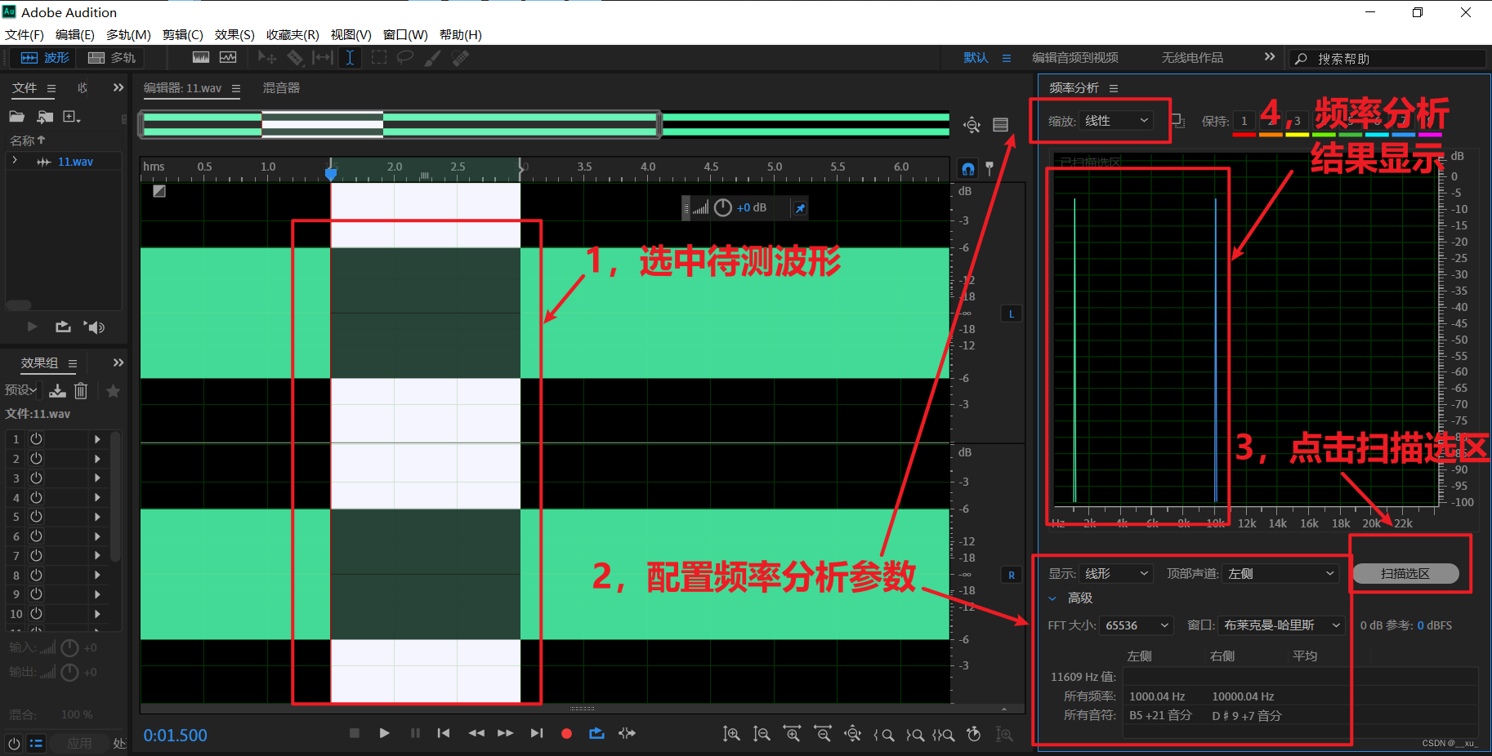Toggle effects rack main power button
The width and height of the screenshot is (1492, 756).
(14, 744)
